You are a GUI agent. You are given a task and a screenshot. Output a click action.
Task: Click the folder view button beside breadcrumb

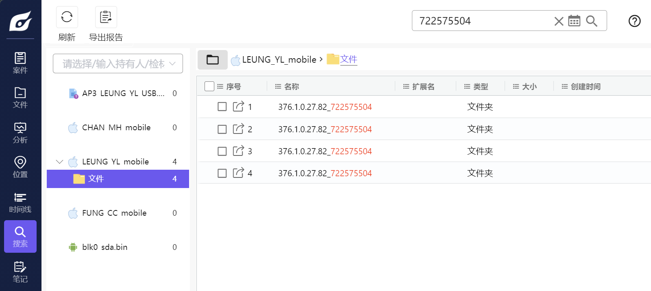[212, 60]
